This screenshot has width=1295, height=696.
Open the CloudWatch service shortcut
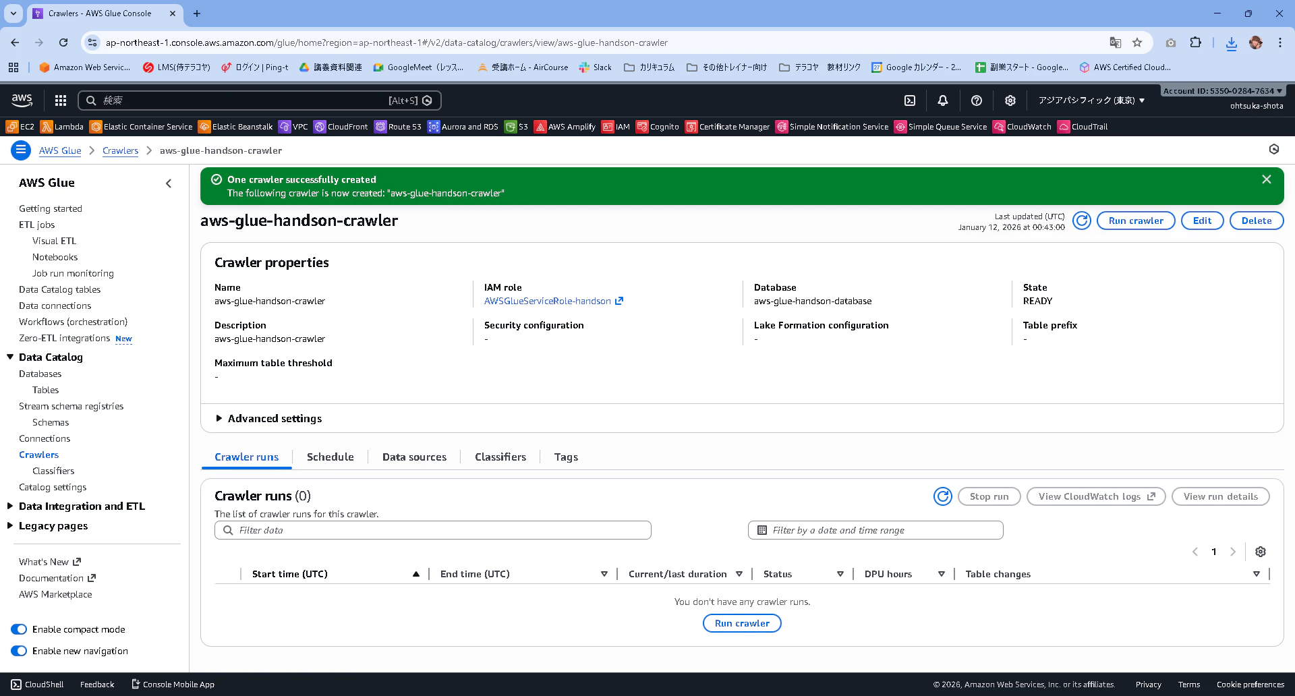1022,127
